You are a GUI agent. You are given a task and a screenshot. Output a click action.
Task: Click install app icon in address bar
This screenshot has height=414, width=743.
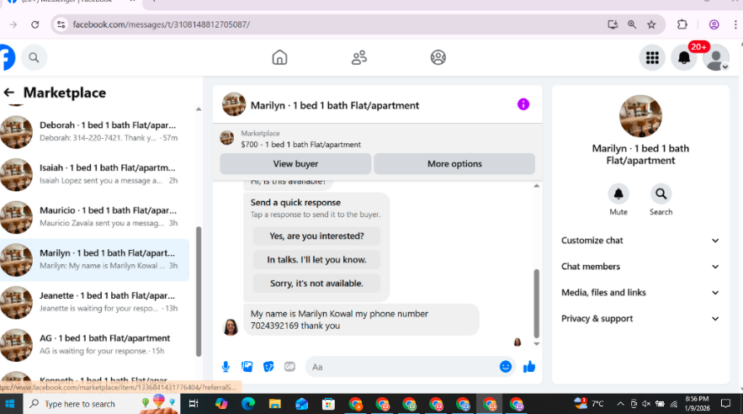point(613,24)
